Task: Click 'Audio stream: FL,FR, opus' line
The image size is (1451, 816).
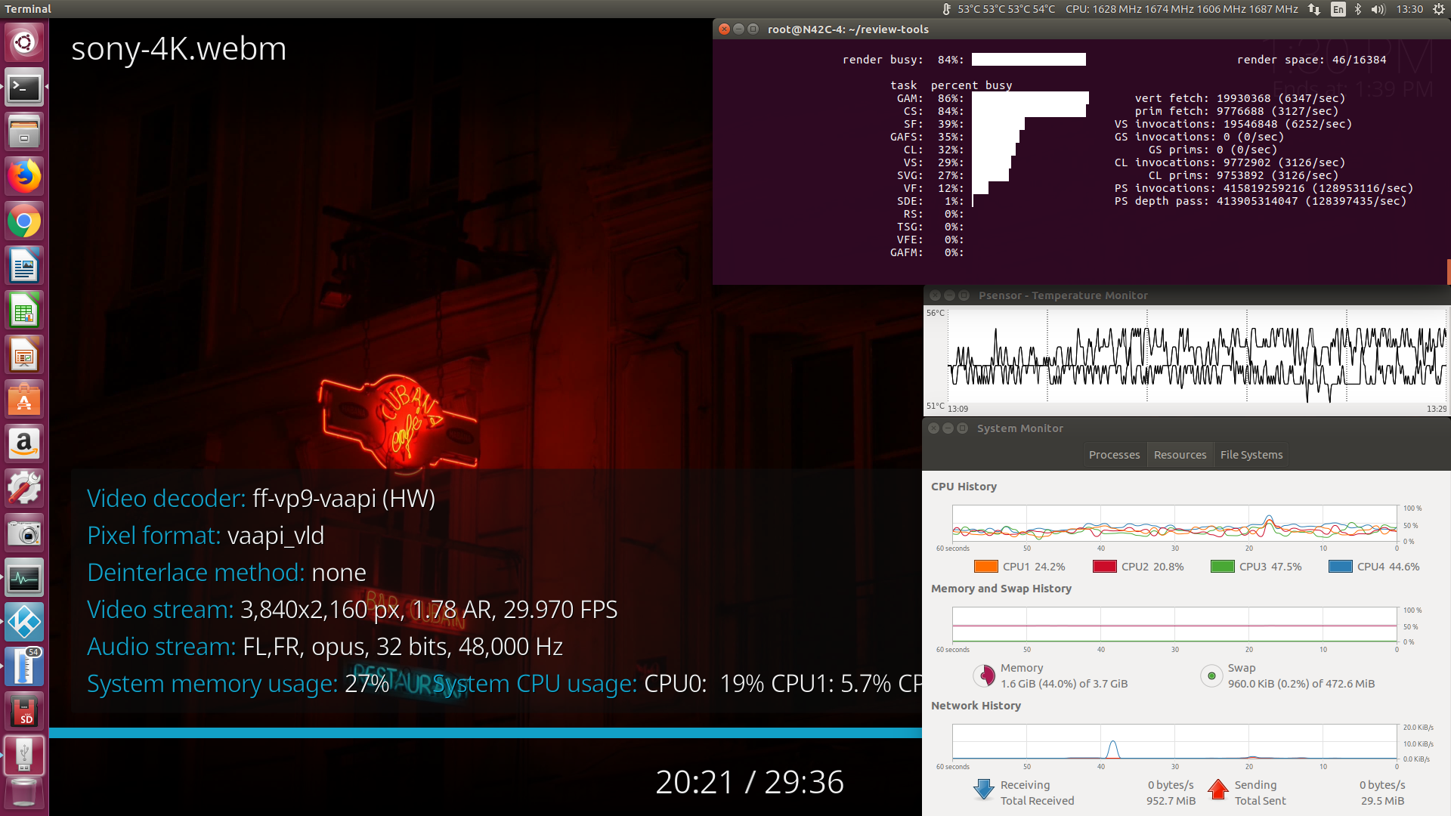Action: pyautogui.click(x=325, y=647)
